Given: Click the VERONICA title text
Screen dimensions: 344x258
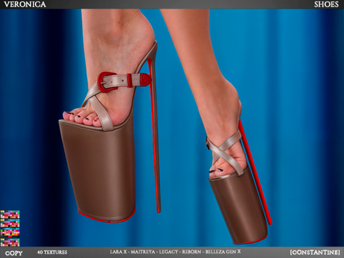Looking at the screenshot, I should pos(25,4).
